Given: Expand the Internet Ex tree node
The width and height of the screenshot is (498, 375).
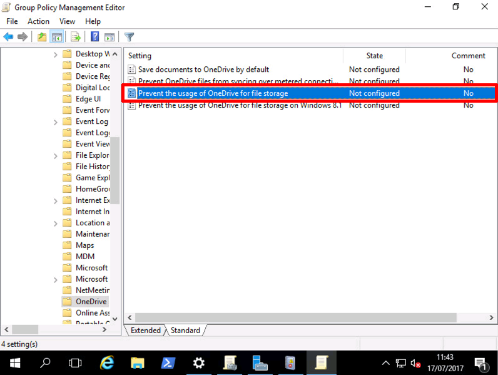Looking at the screenshot, I should [55, 201].
